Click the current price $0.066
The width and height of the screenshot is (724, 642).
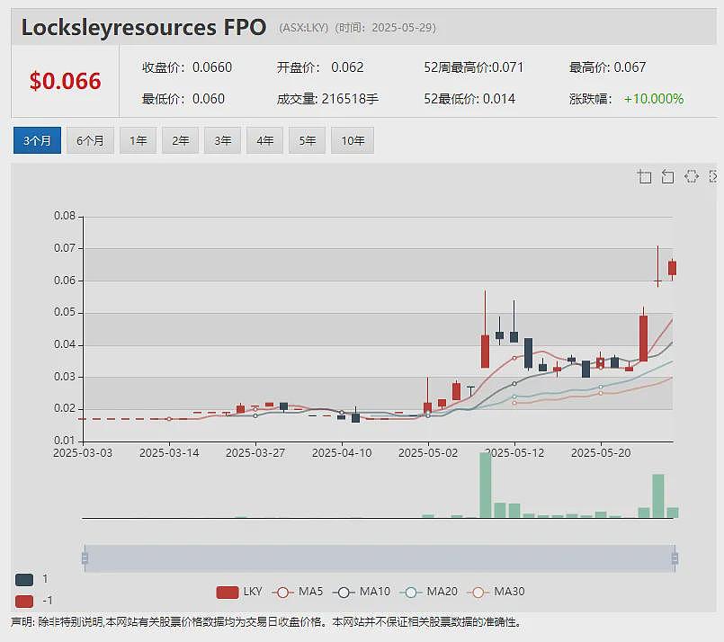pyautogui.click(x=65, y=81)
